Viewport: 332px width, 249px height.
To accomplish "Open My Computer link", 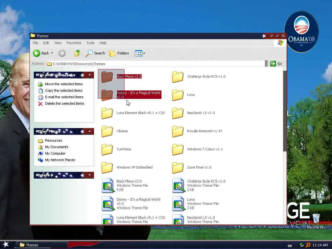I will (52, 153).
